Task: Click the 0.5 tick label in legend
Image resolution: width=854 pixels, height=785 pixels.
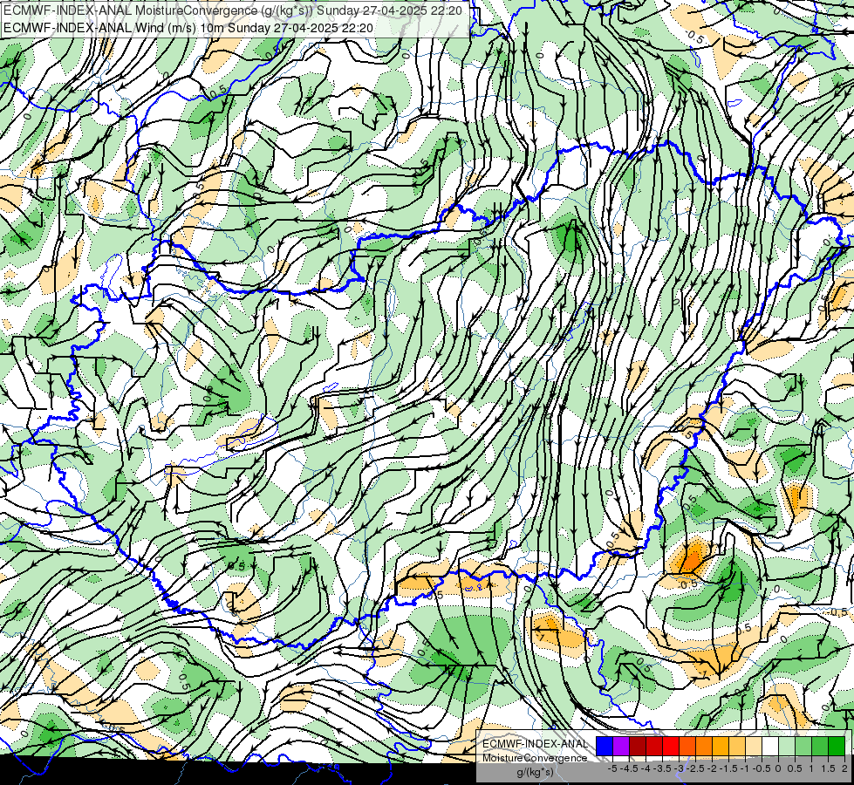Action: pyautogui.click(x=795, y=768)
